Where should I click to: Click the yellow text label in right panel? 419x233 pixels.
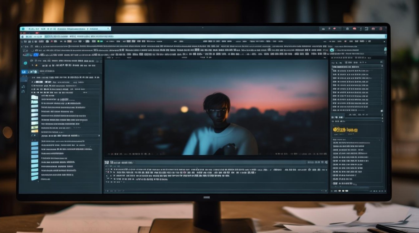pyautogui.click(x=345, y=129)
